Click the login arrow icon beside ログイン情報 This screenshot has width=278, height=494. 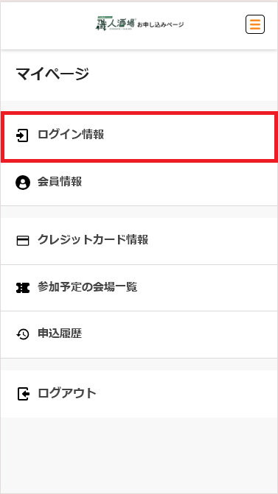pyautogui.click(x=22, y=135)
